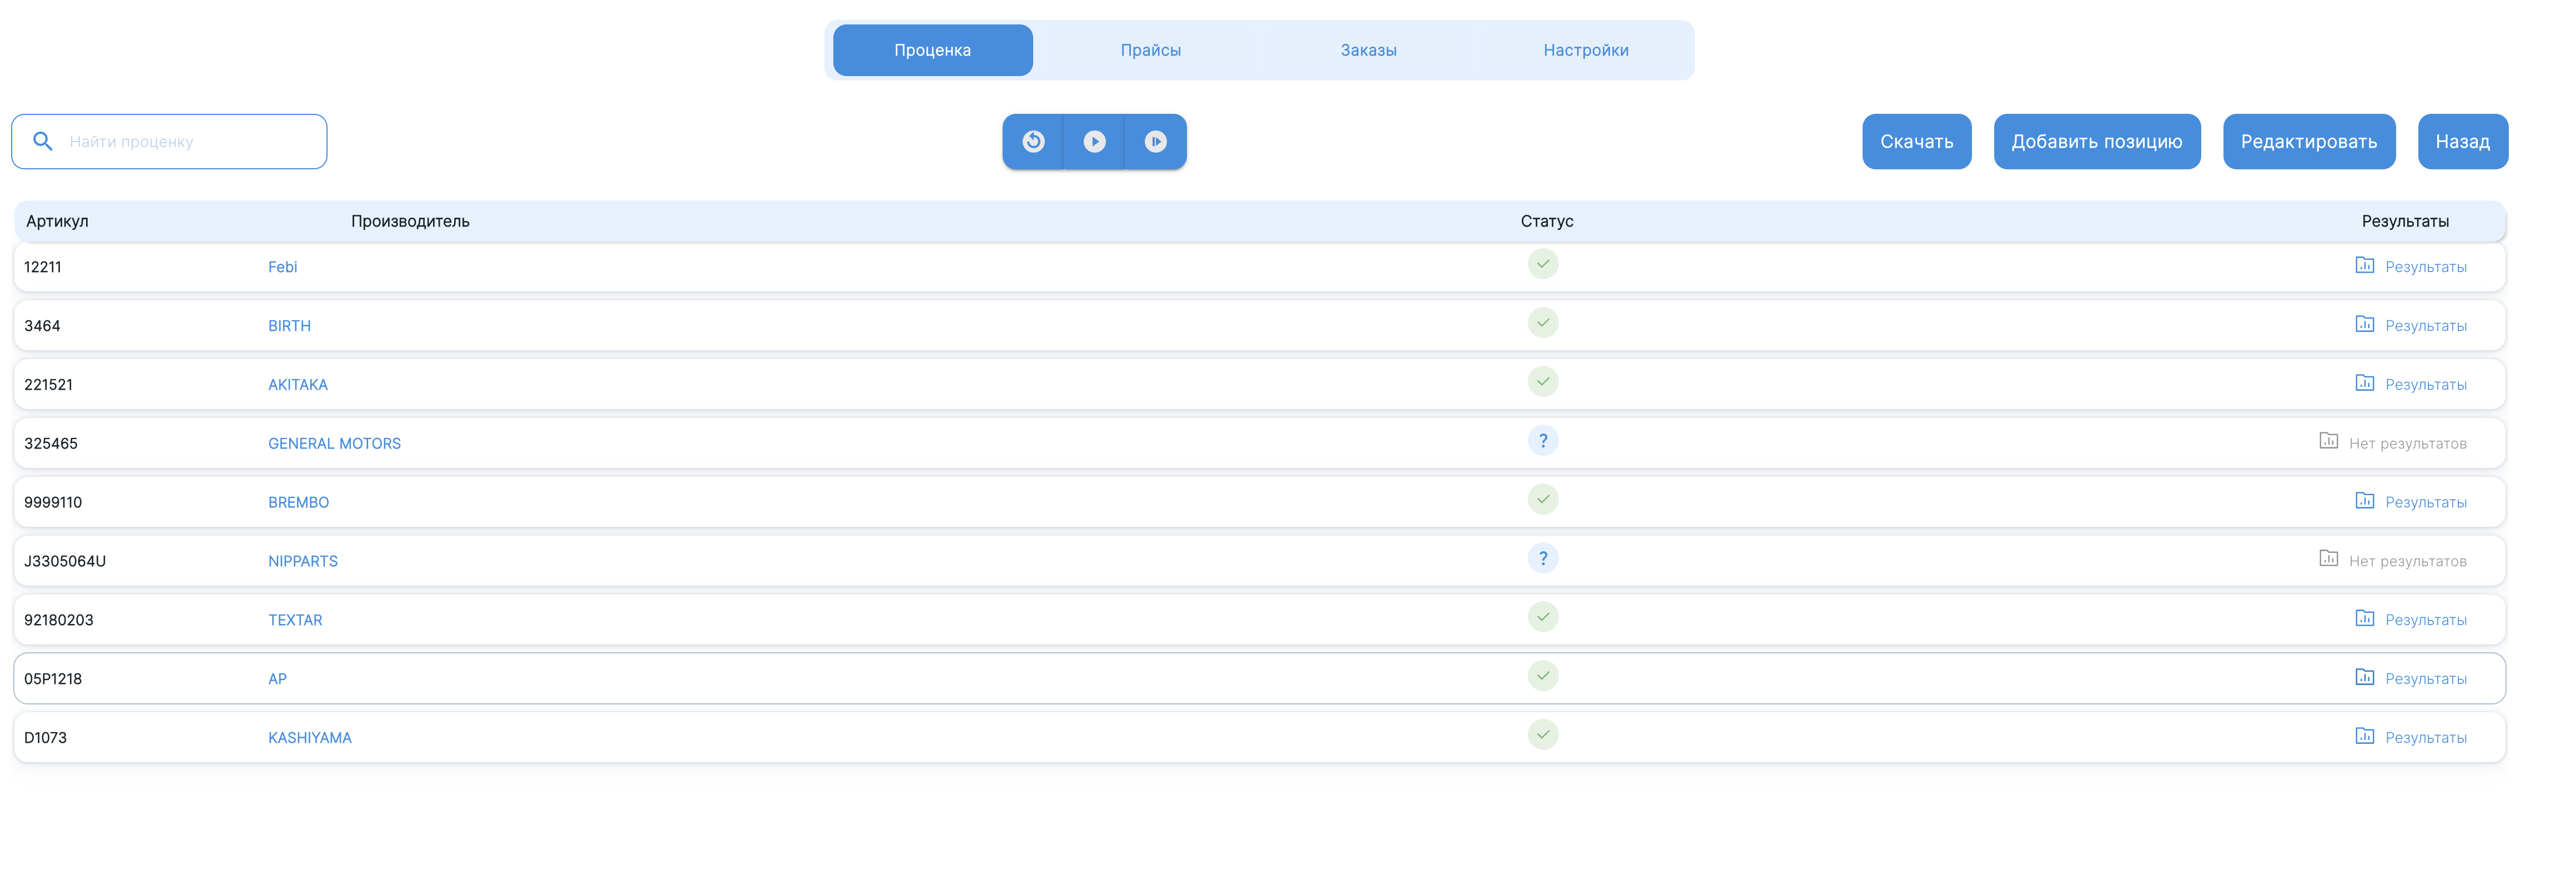Click the gray chart icon in GENERAL MOTORS row
This screenshot has height=876, width=2576.
pos(2328,441)
